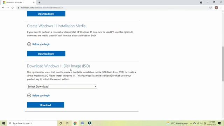This screenshot has width=224, height=126.
Task: Open the taskbar clock and date
Action: tap(211, 123)
